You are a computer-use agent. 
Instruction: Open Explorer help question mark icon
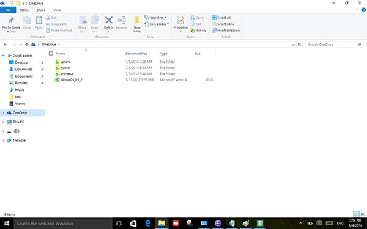click(x=364, y=10)
